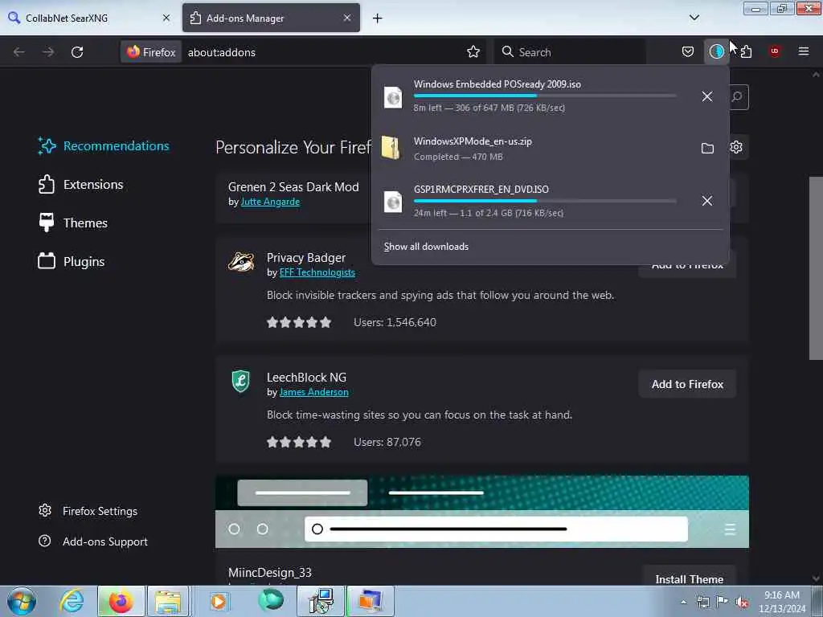Click the Firefox forward arrow button

48,52
